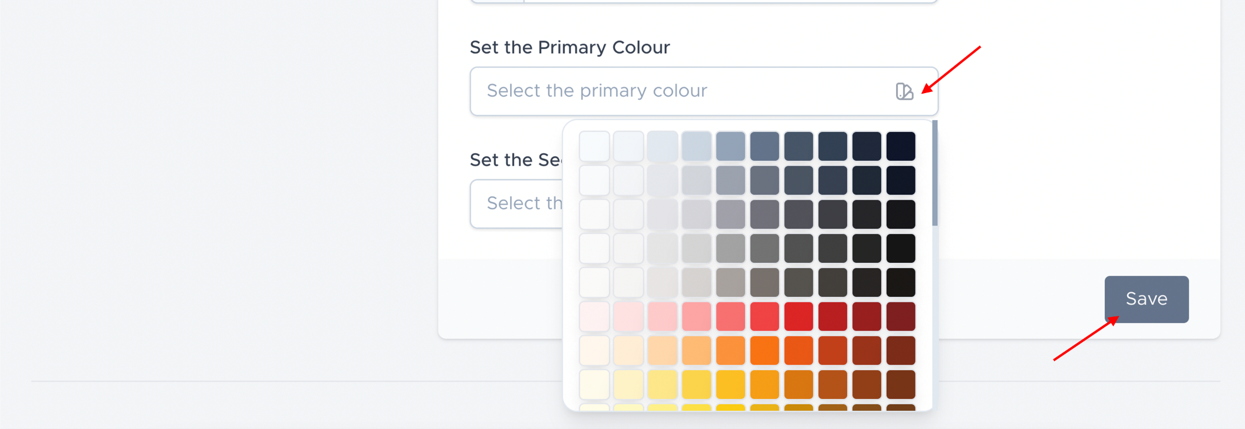1245x429 pixels.
Task: Select the fifth, golden yellow swatch in amber row
Action: [x=730, y=384]
